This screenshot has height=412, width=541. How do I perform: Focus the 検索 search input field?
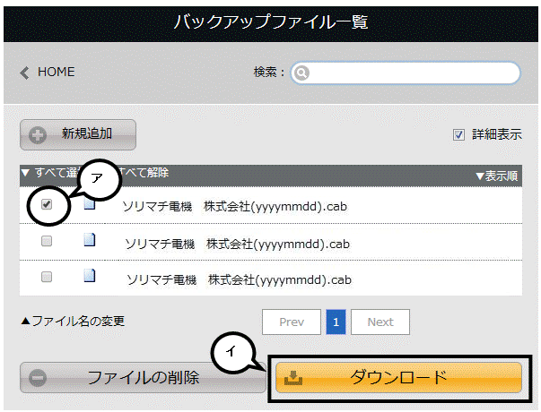coord(406,73)
